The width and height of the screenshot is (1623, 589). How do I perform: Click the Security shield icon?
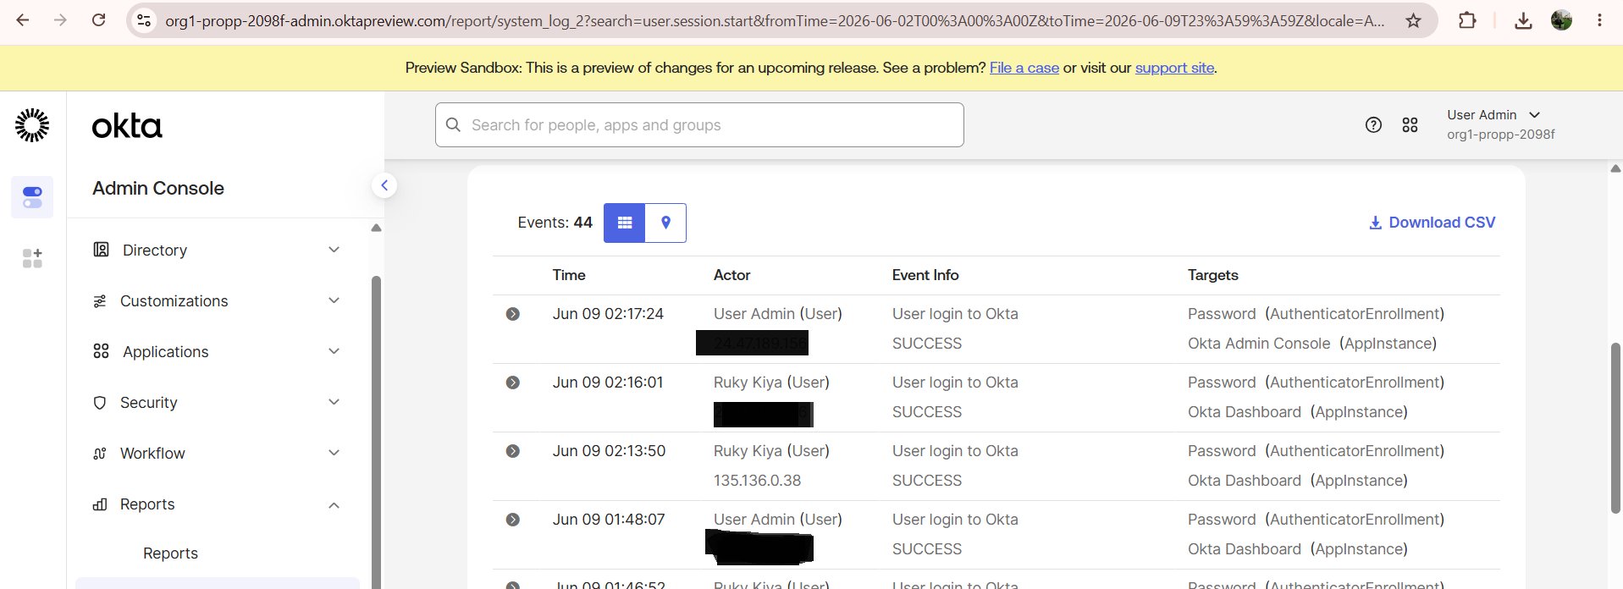click(x=100, y=403)
